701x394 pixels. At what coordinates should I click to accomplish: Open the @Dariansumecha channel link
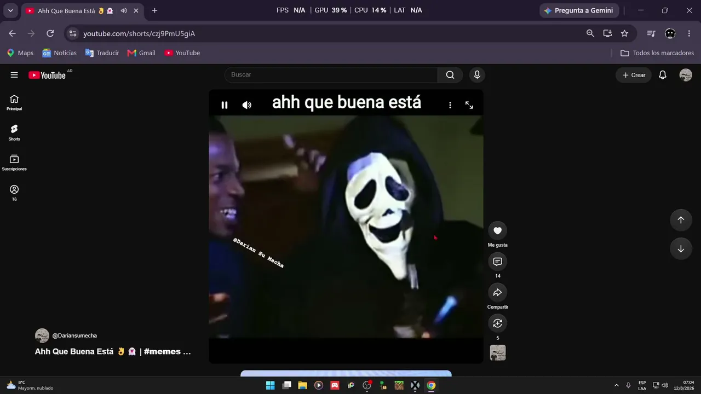(x=74, y=335)
